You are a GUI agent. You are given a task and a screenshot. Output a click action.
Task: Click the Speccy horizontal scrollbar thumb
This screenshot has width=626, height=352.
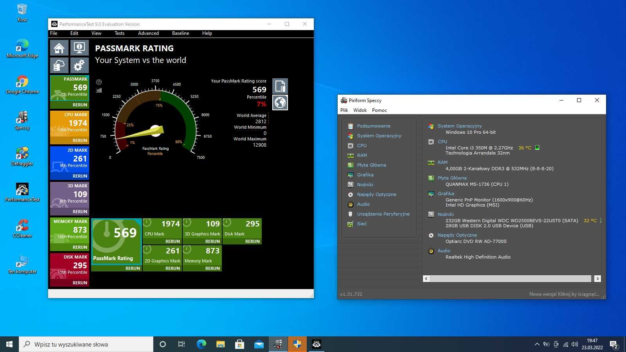click(x=510, y=279)
